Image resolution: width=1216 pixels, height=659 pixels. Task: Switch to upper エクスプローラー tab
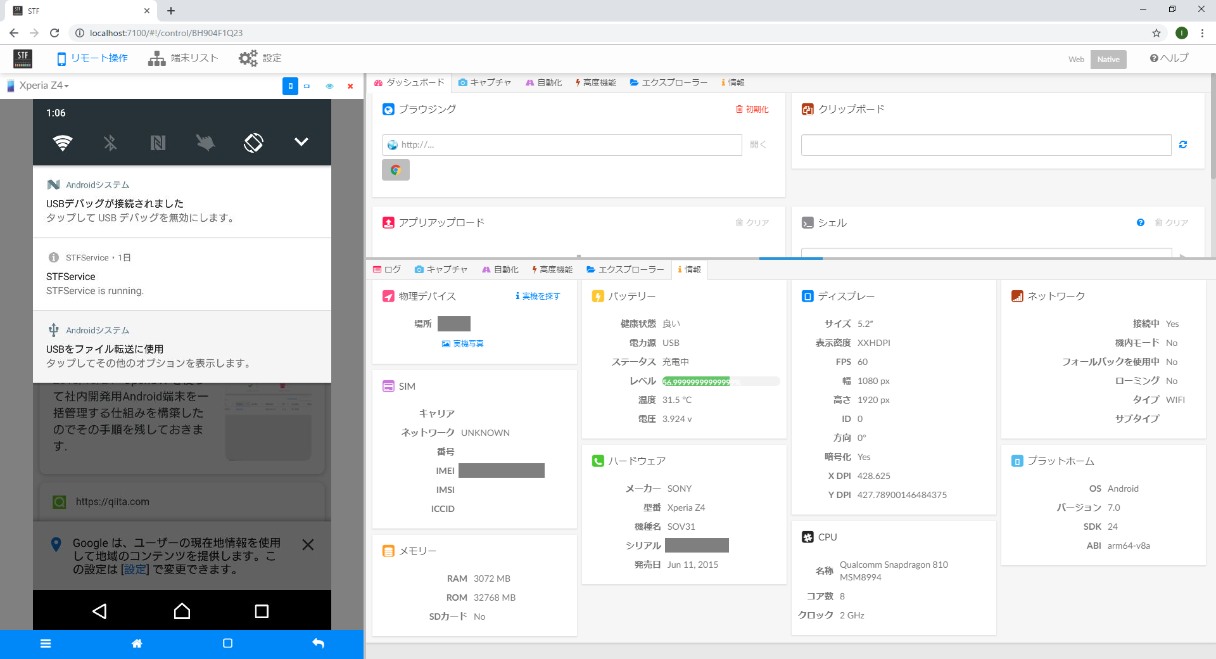[x=669, y=83]
